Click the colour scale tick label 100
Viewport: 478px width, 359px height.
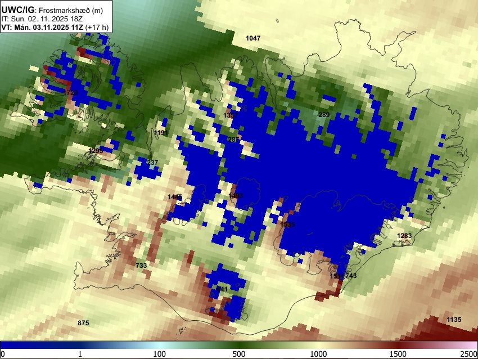159,354
